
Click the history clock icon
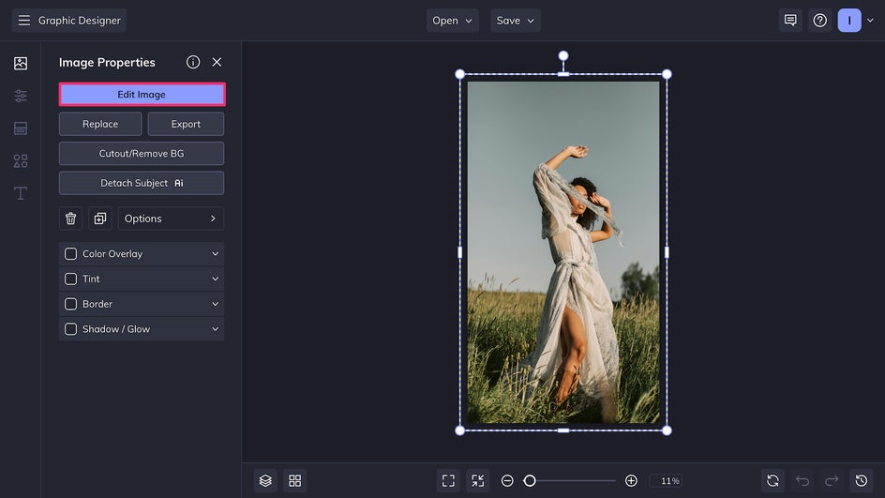tap(861, 480)
